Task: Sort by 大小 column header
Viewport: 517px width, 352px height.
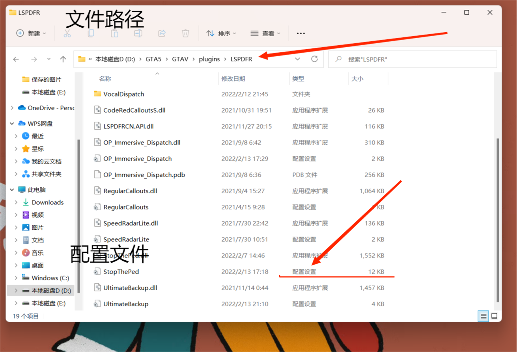Action: click(357, 79)
